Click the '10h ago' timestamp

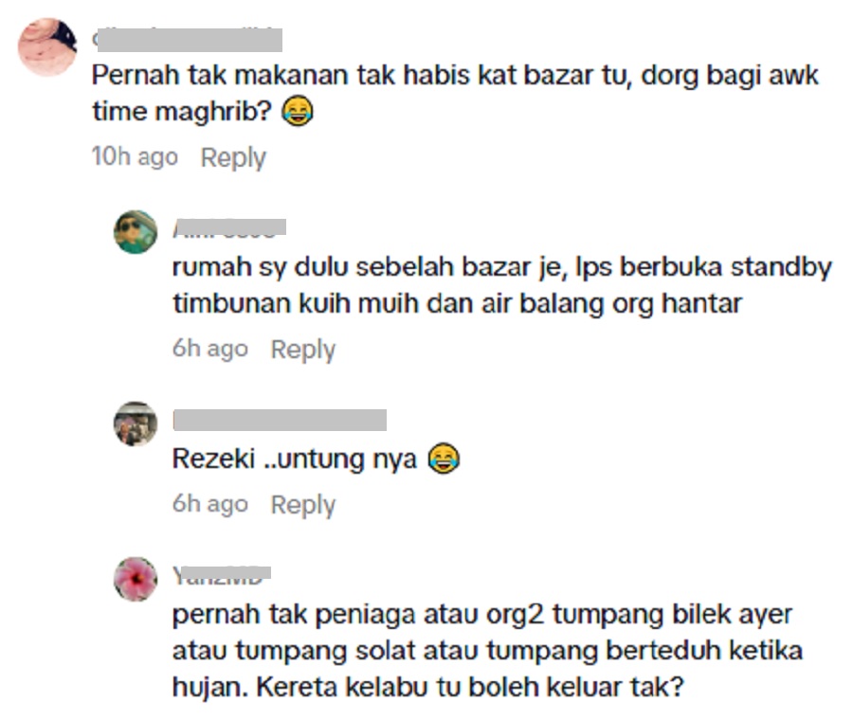point(135,157)
